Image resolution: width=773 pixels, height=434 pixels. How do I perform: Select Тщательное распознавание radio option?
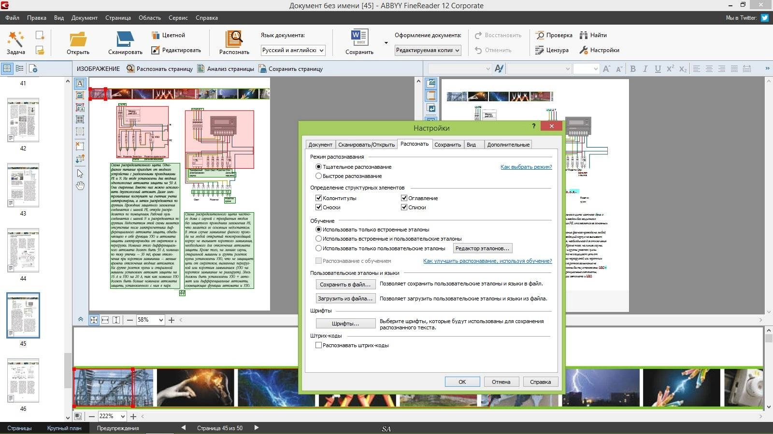coord(318,167)
